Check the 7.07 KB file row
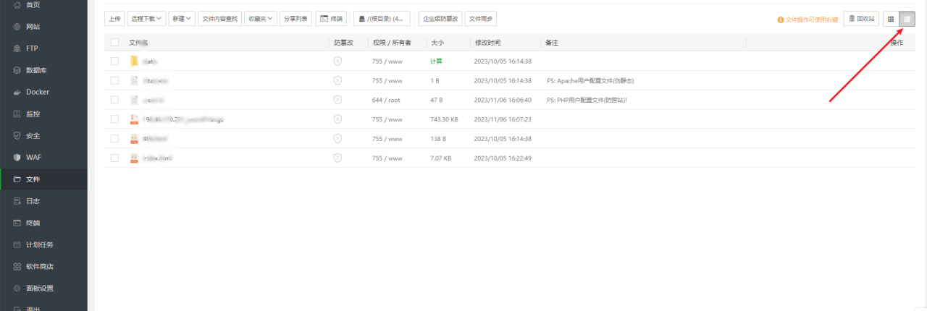The height and width of the screenshot is (311, 927). click(x=114, y=158)
